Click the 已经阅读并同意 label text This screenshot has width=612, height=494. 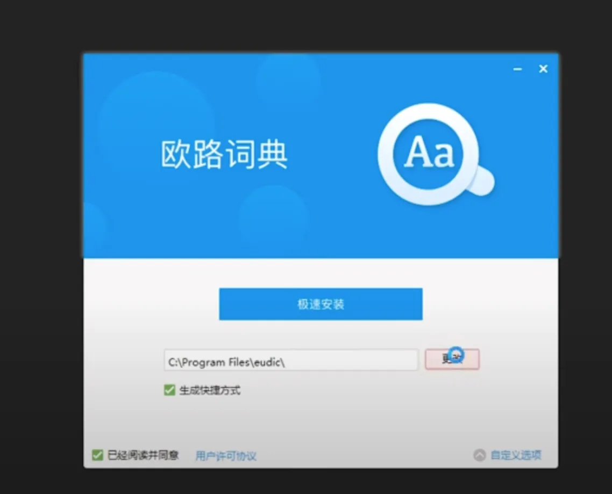click(x=143, y=455)
